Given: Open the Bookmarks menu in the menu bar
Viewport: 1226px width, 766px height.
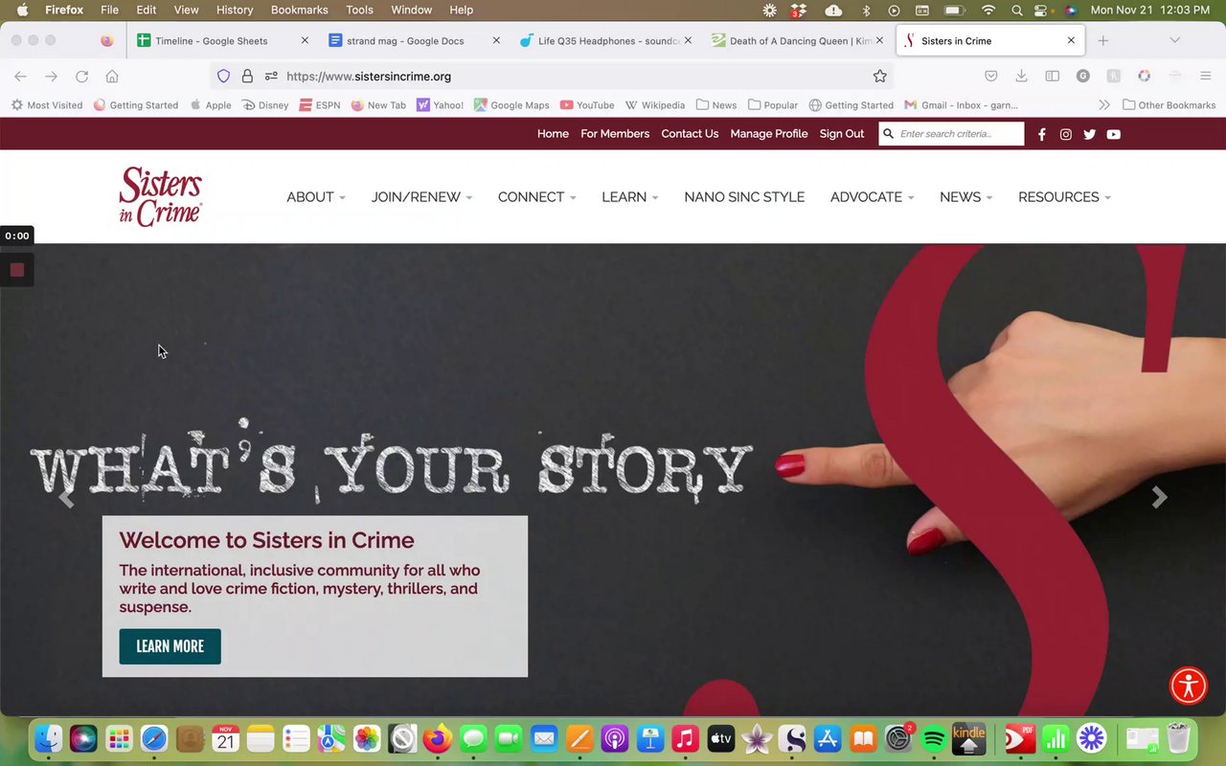Looking at the screenshot, I should click(x=299, y=10).
